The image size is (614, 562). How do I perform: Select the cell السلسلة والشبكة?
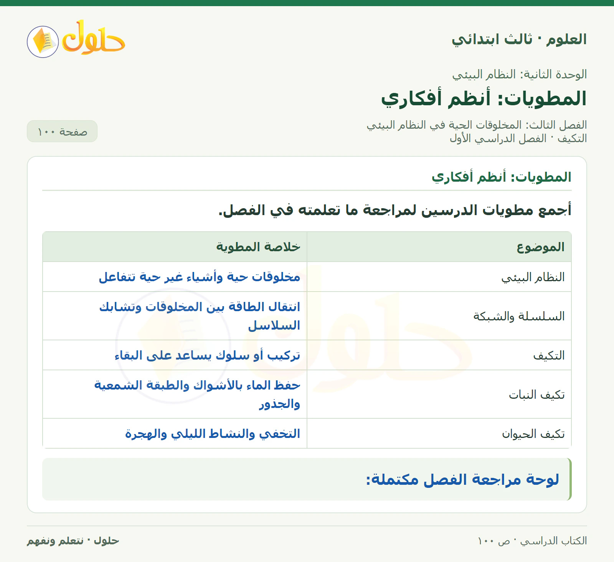pos(439,316)
